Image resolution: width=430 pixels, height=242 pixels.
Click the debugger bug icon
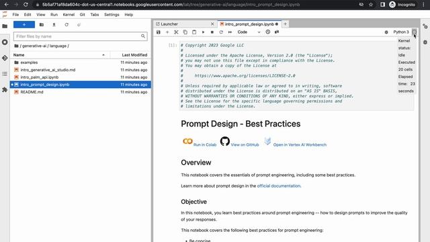(386, 32)
